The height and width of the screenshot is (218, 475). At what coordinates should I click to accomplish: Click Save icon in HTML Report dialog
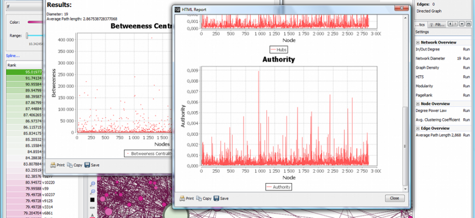tap(217, 198)
